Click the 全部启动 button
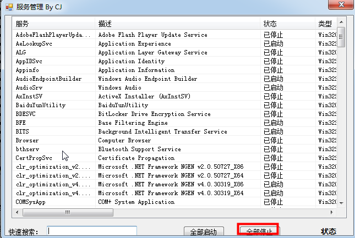Viewport: 355px width, 238px height. [x=204, y=231]
